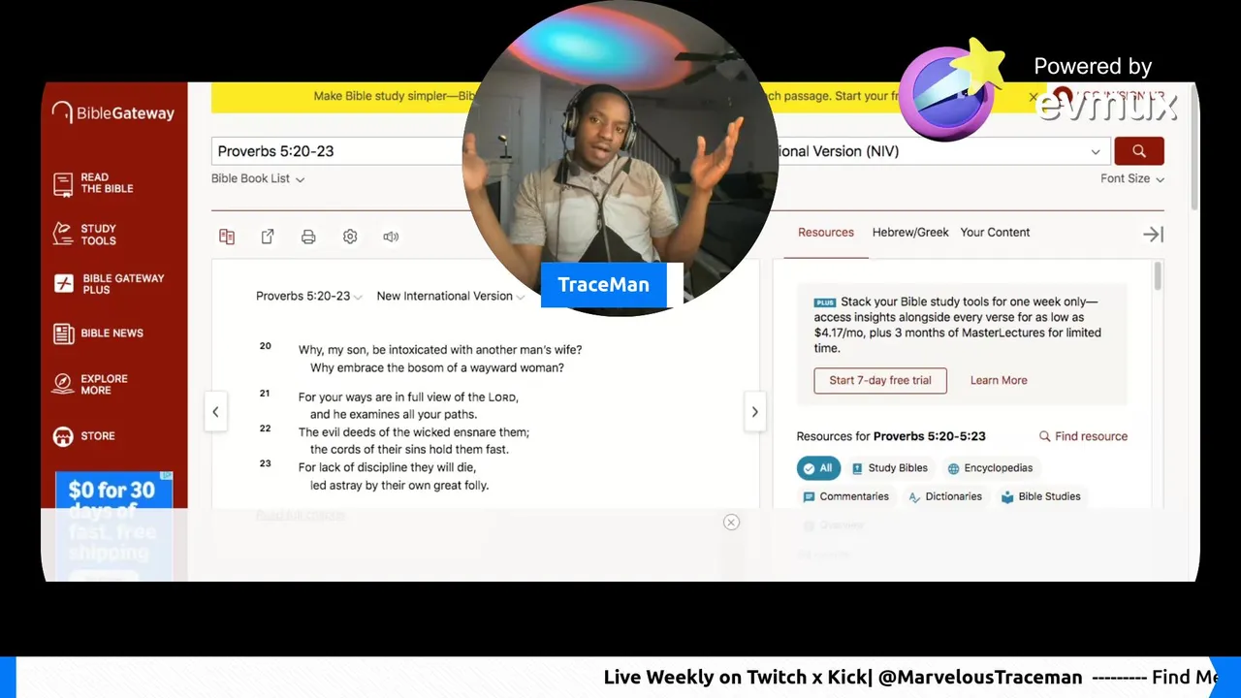This screenshot has height=698, width=1241.
Task: Collapse the resources side panel arrow
Action: click(1153, 235)
